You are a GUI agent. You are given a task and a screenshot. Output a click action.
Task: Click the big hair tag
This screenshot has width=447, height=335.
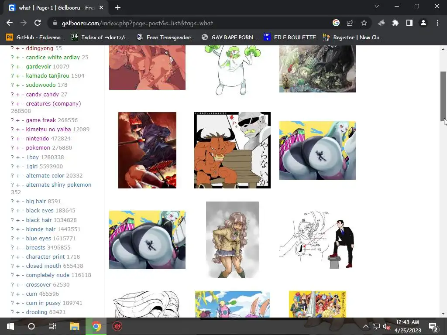(36, 201)
